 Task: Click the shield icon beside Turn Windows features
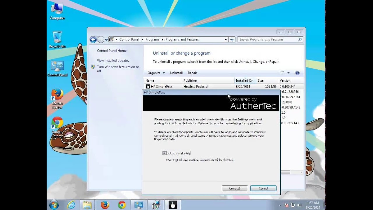[x=93, y=67]
